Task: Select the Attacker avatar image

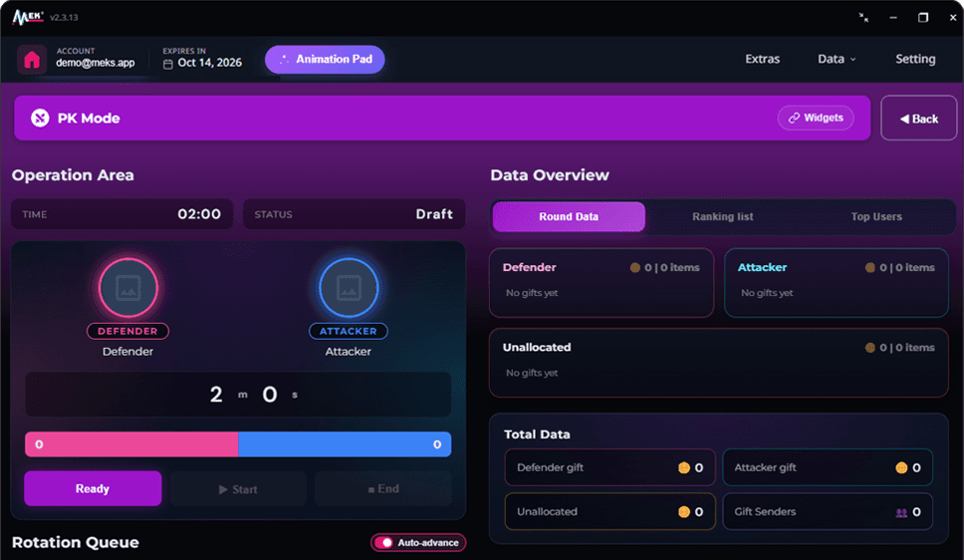Action: (x=349, y=288)
